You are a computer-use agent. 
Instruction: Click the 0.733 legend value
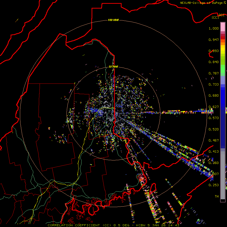[x=214, y=84]
